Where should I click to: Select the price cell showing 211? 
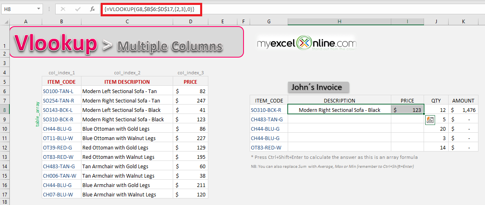click(x=191, y=185)
